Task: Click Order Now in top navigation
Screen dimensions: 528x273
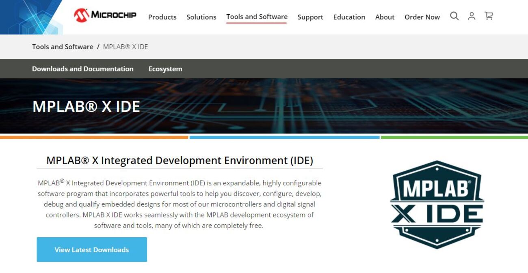Action: [x=422, y=17]
